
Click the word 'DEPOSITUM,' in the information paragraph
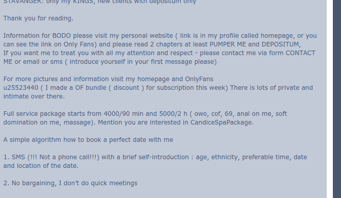(281, 44)
